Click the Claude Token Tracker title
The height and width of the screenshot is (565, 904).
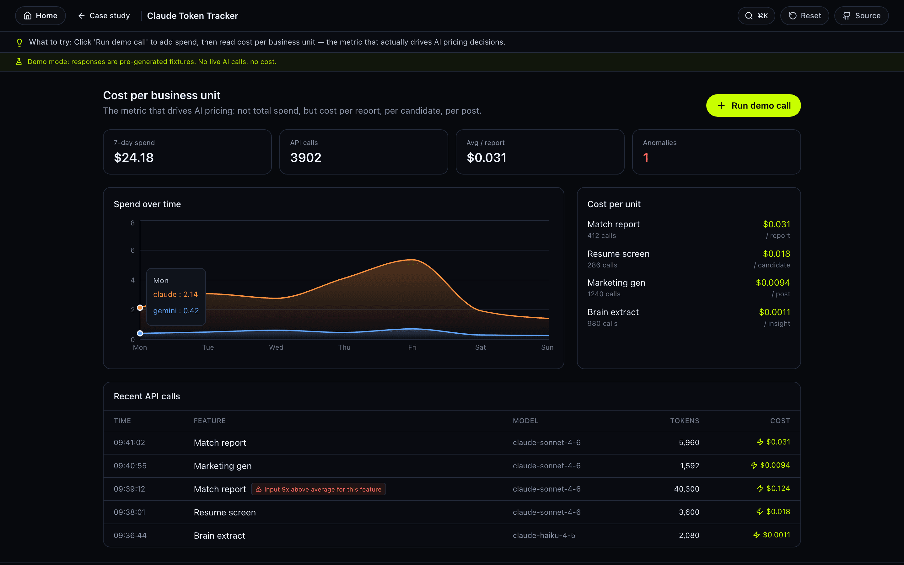coord(192,16)
